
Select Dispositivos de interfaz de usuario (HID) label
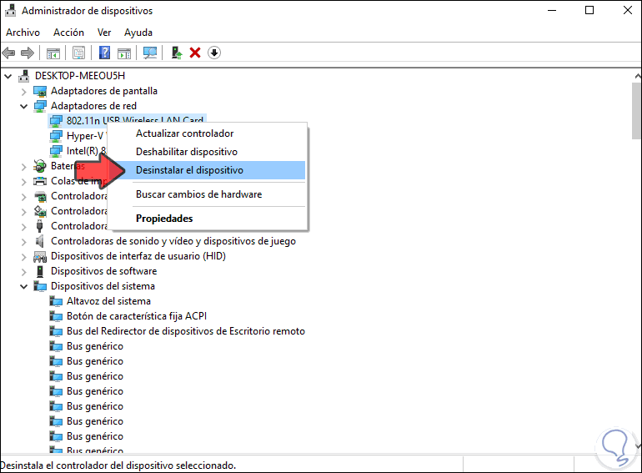pos(138,256)
